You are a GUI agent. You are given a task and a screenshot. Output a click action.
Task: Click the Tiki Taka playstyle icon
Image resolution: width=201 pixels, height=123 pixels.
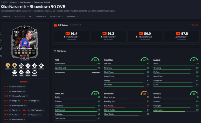[x=15, y=72]
